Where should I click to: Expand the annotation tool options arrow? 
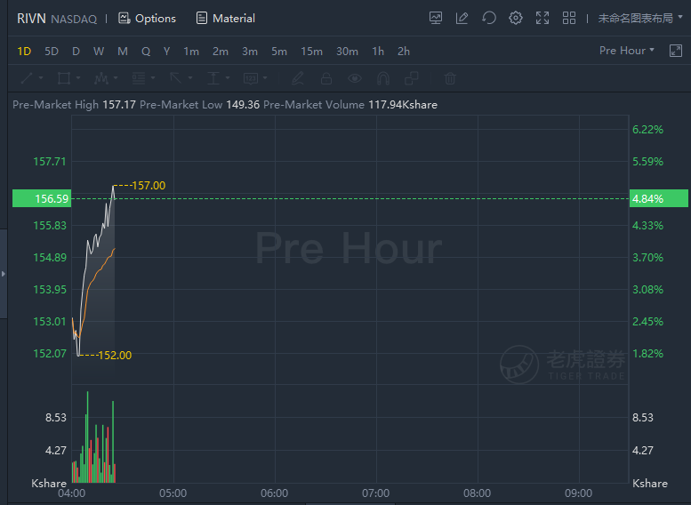point(265,78)
